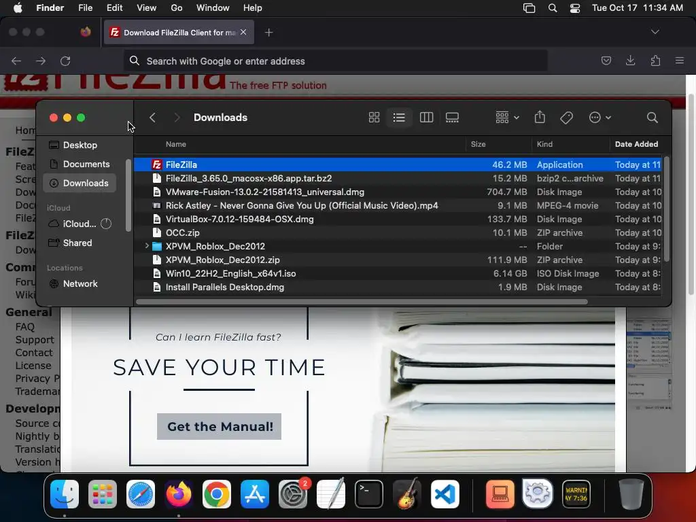Screen dimensions: 696x522
Task: Open the Group By dropdown in Finder
Action: (x=507, y=118)
